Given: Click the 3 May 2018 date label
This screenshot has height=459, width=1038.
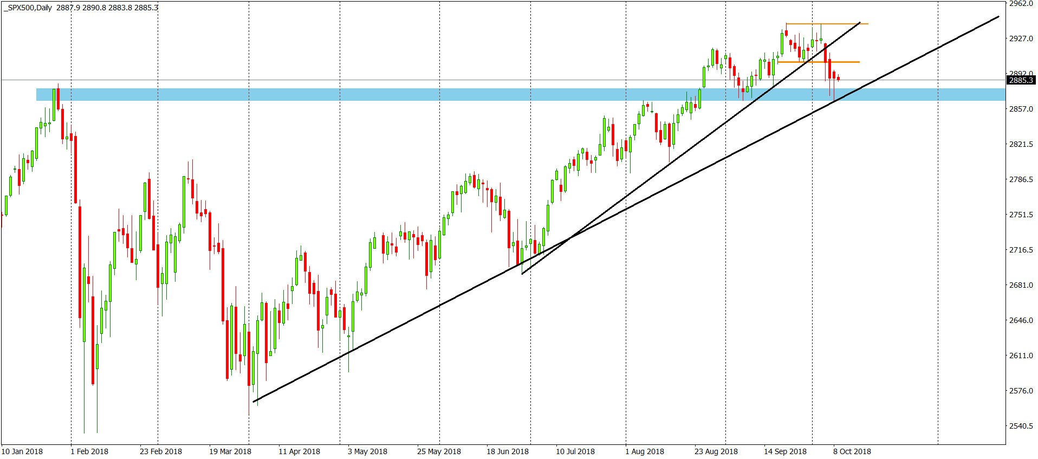Looking at the screenshot, I should coord(367,451).
